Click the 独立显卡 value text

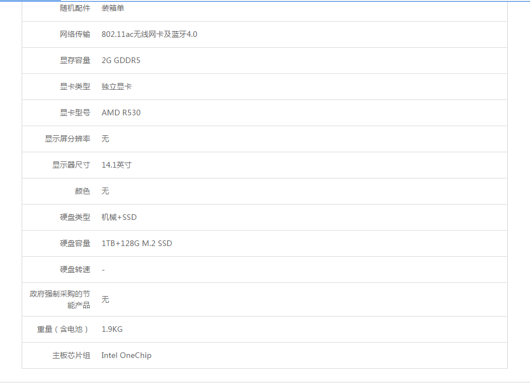117,86
